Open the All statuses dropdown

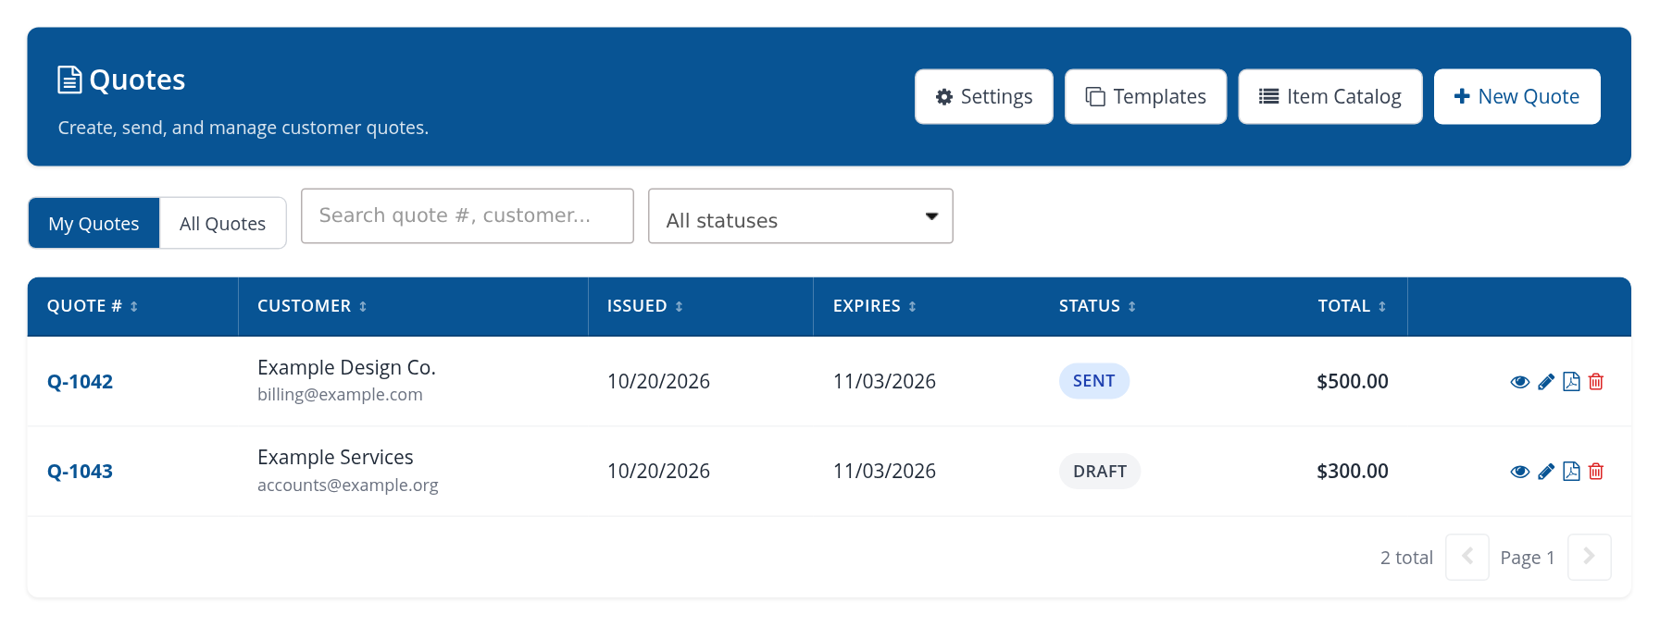coord(801,216)
